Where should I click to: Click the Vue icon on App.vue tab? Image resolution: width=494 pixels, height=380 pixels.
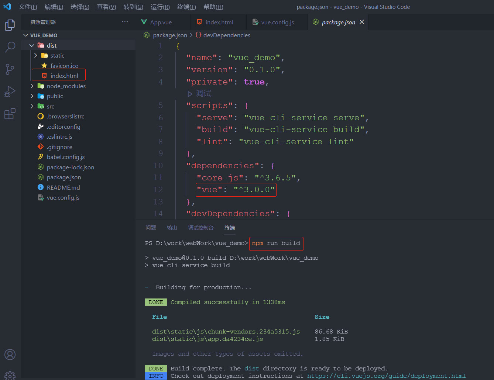click(x=144, y=22)
